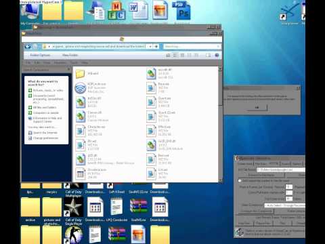Click OK in the gray message dialog
The height and width of the screenshot is (244, 325).
tap(257, 108)
